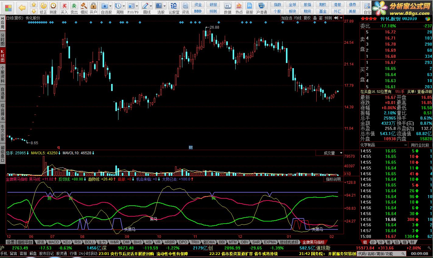This screenshot has width=433, height=258.
Task: Click the skip-to-end arrow in chart header
Action: 336,18
